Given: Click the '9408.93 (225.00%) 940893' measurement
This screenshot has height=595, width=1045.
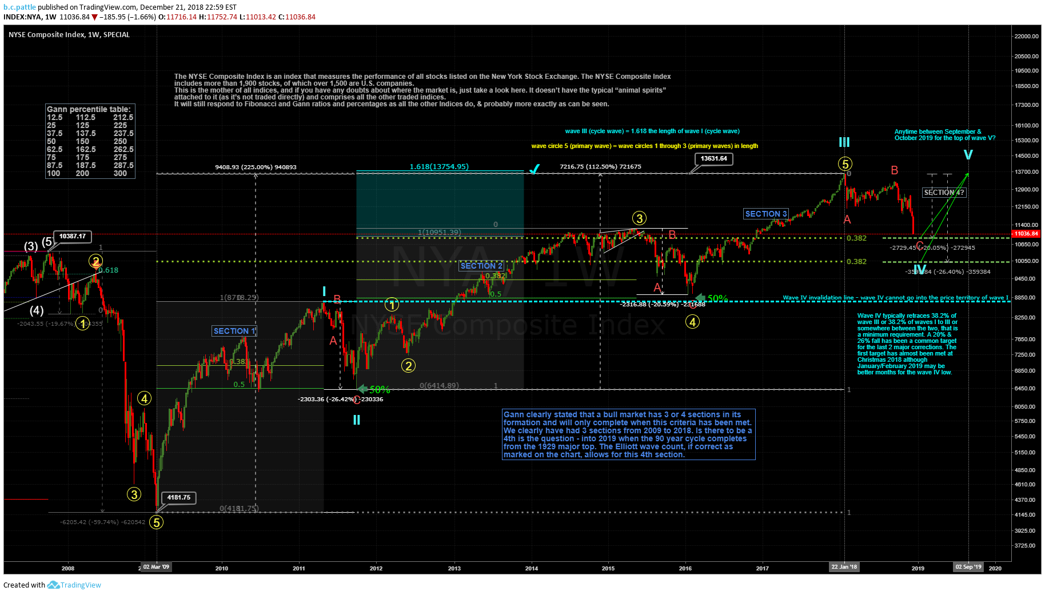Looking at the screenshot, I should click(256, 167).
